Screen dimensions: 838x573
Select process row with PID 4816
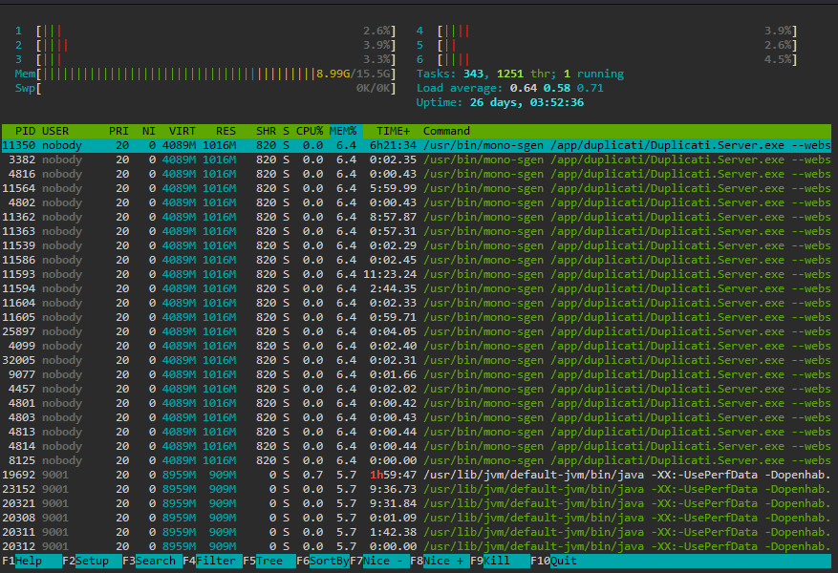pos(417,174)
